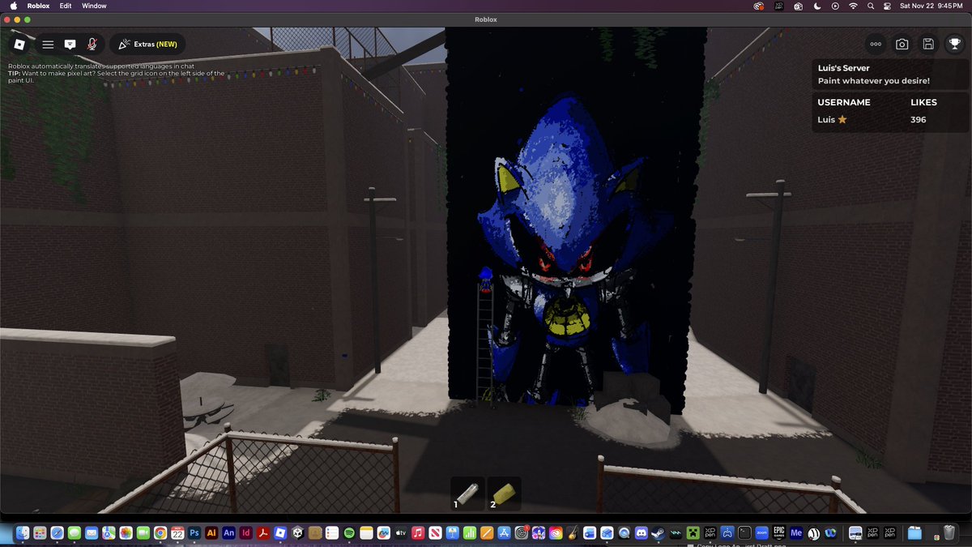Viewport: 972px width, 547px height.
Task: Open the Edit menu
Action: (x=66, y=6)
